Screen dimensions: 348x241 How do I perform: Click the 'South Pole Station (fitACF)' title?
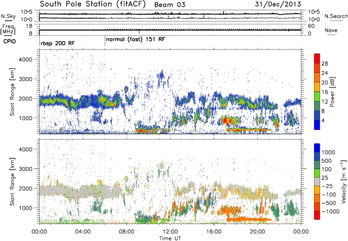click(x=93, y=4)
